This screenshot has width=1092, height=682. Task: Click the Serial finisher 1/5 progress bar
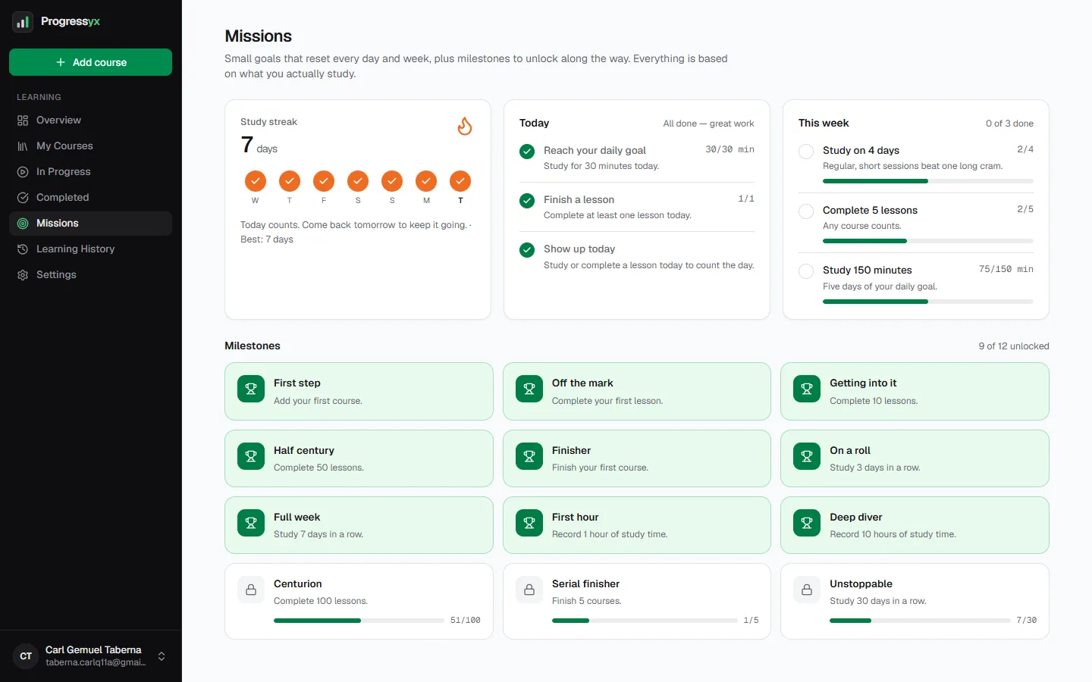pos(645,621)
